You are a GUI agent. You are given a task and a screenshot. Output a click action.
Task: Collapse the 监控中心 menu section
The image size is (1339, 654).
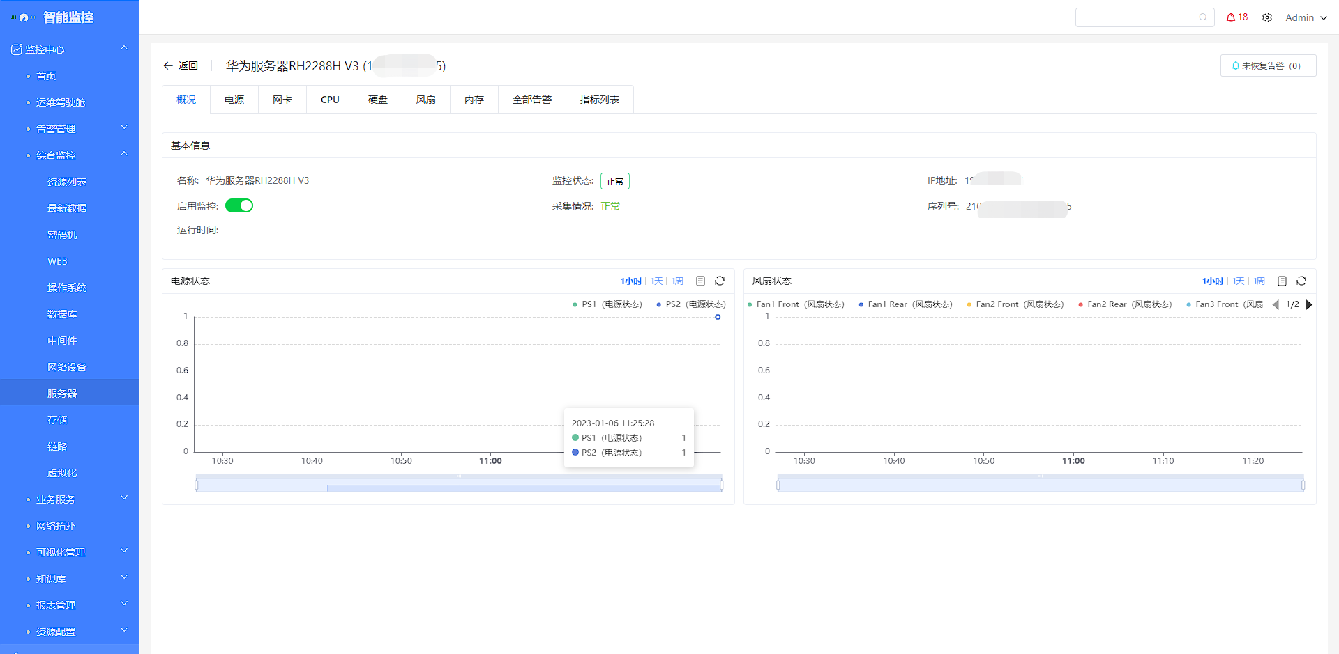point(124,48)
